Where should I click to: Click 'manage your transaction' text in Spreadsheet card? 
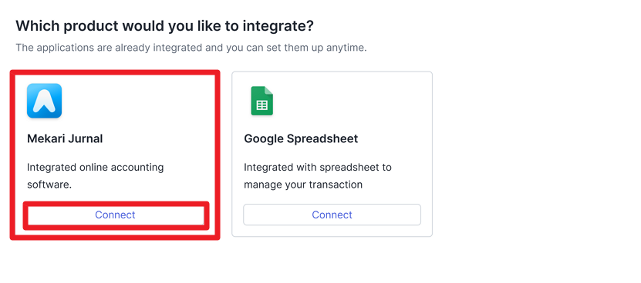303,185
